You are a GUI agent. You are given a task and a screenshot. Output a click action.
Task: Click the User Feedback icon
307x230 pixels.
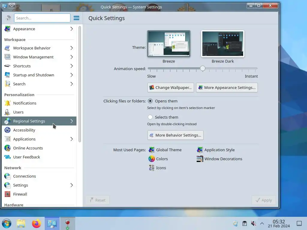[7, 157]
